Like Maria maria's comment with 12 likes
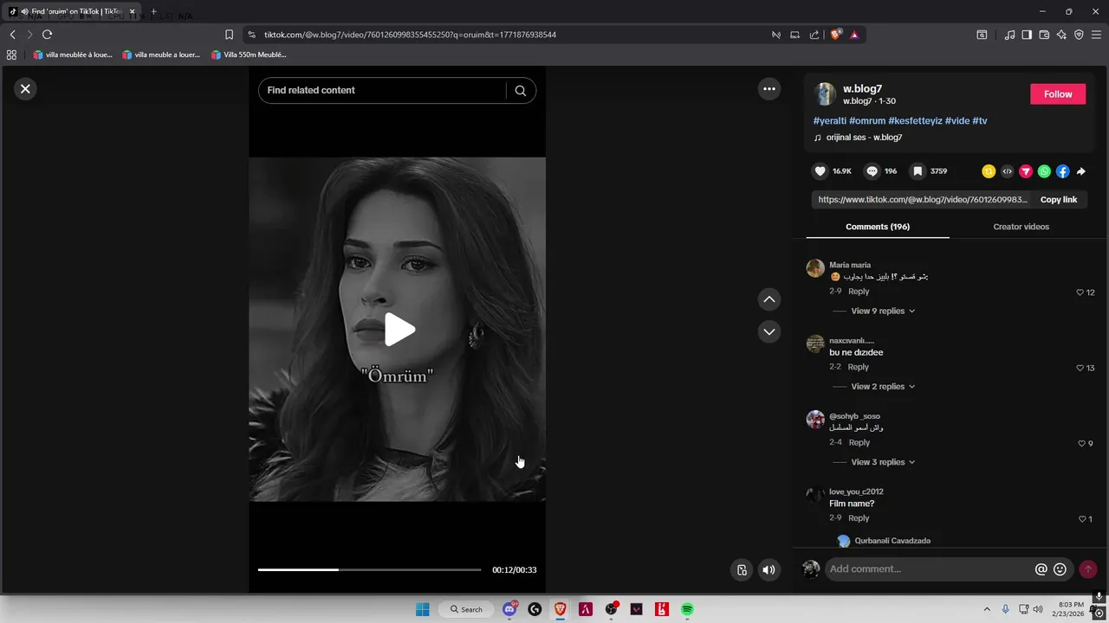The image size is (1109, 623). tap(1080, 292)
